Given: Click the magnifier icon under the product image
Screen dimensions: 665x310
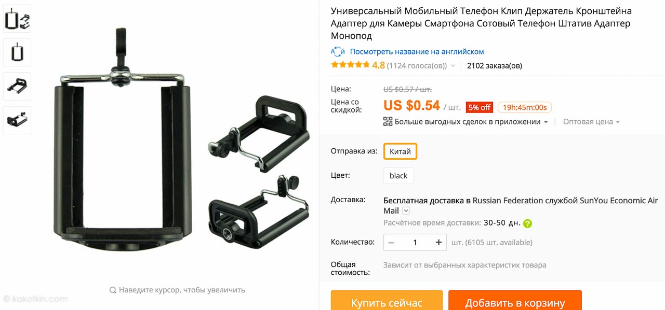Looking at the screenshot, I should [113, 290].
